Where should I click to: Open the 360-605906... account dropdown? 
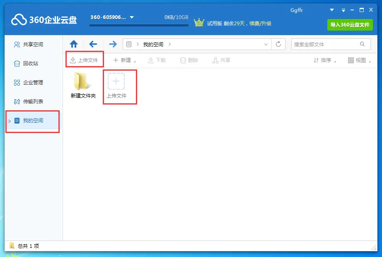click(112, 17)
